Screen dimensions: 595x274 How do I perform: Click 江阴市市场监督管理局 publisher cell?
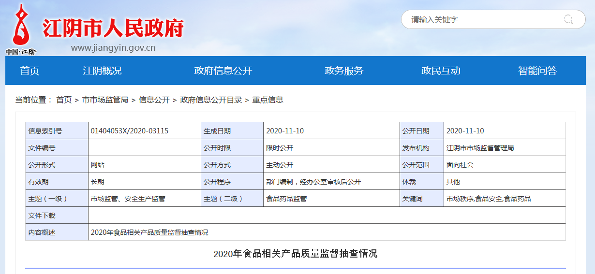(x=480, y=148)
